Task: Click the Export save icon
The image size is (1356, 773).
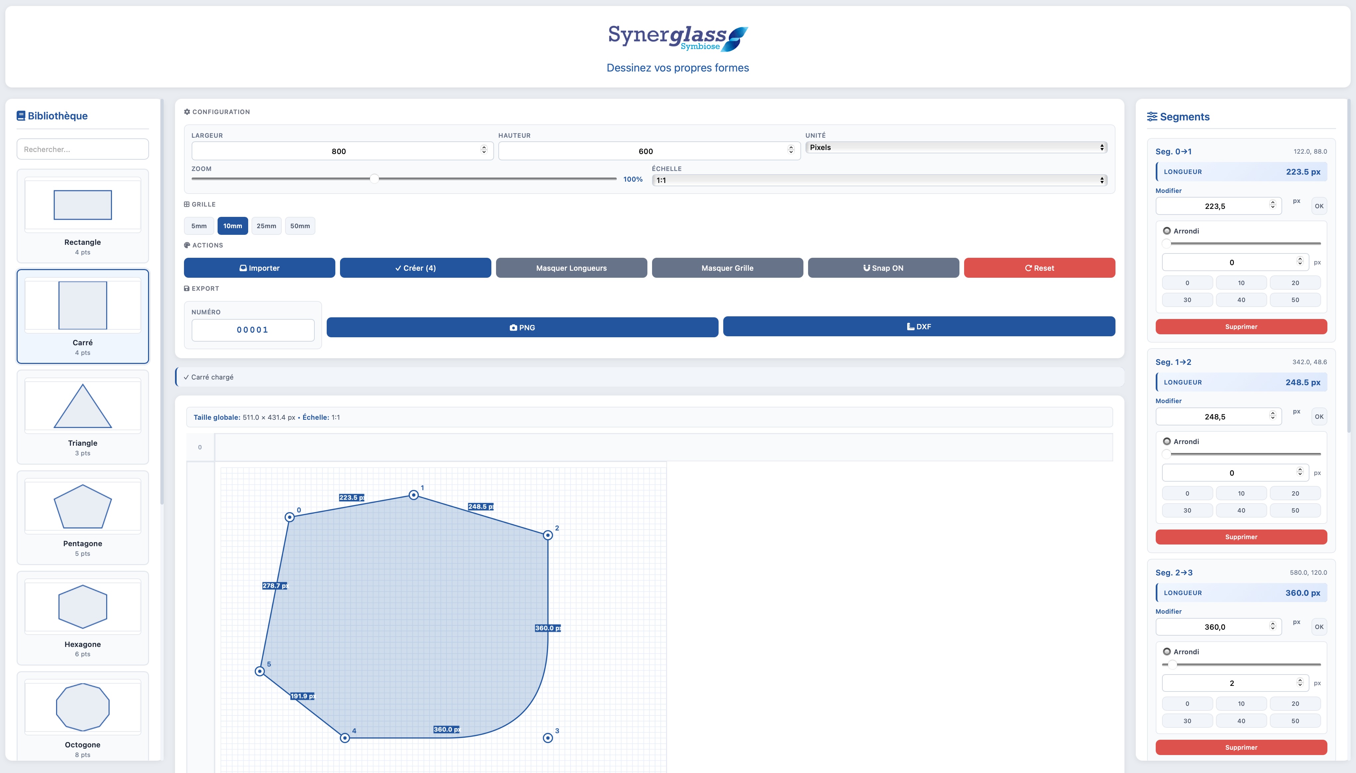Action: [x=186, y=288]
